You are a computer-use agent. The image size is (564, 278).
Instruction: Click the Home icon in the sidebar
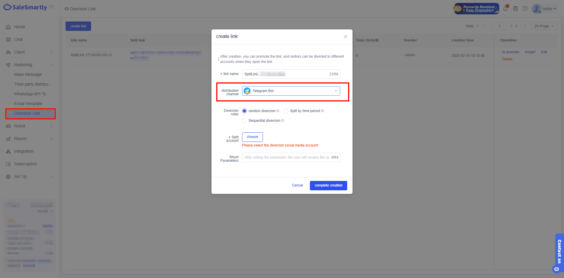pyautogui.click(x=8, y=27)
